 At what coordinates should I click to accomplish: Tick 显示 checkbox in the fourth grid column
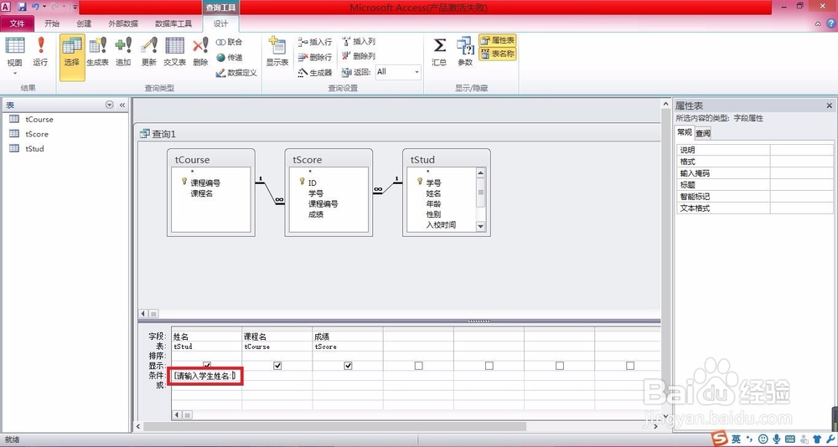[418, 366]
